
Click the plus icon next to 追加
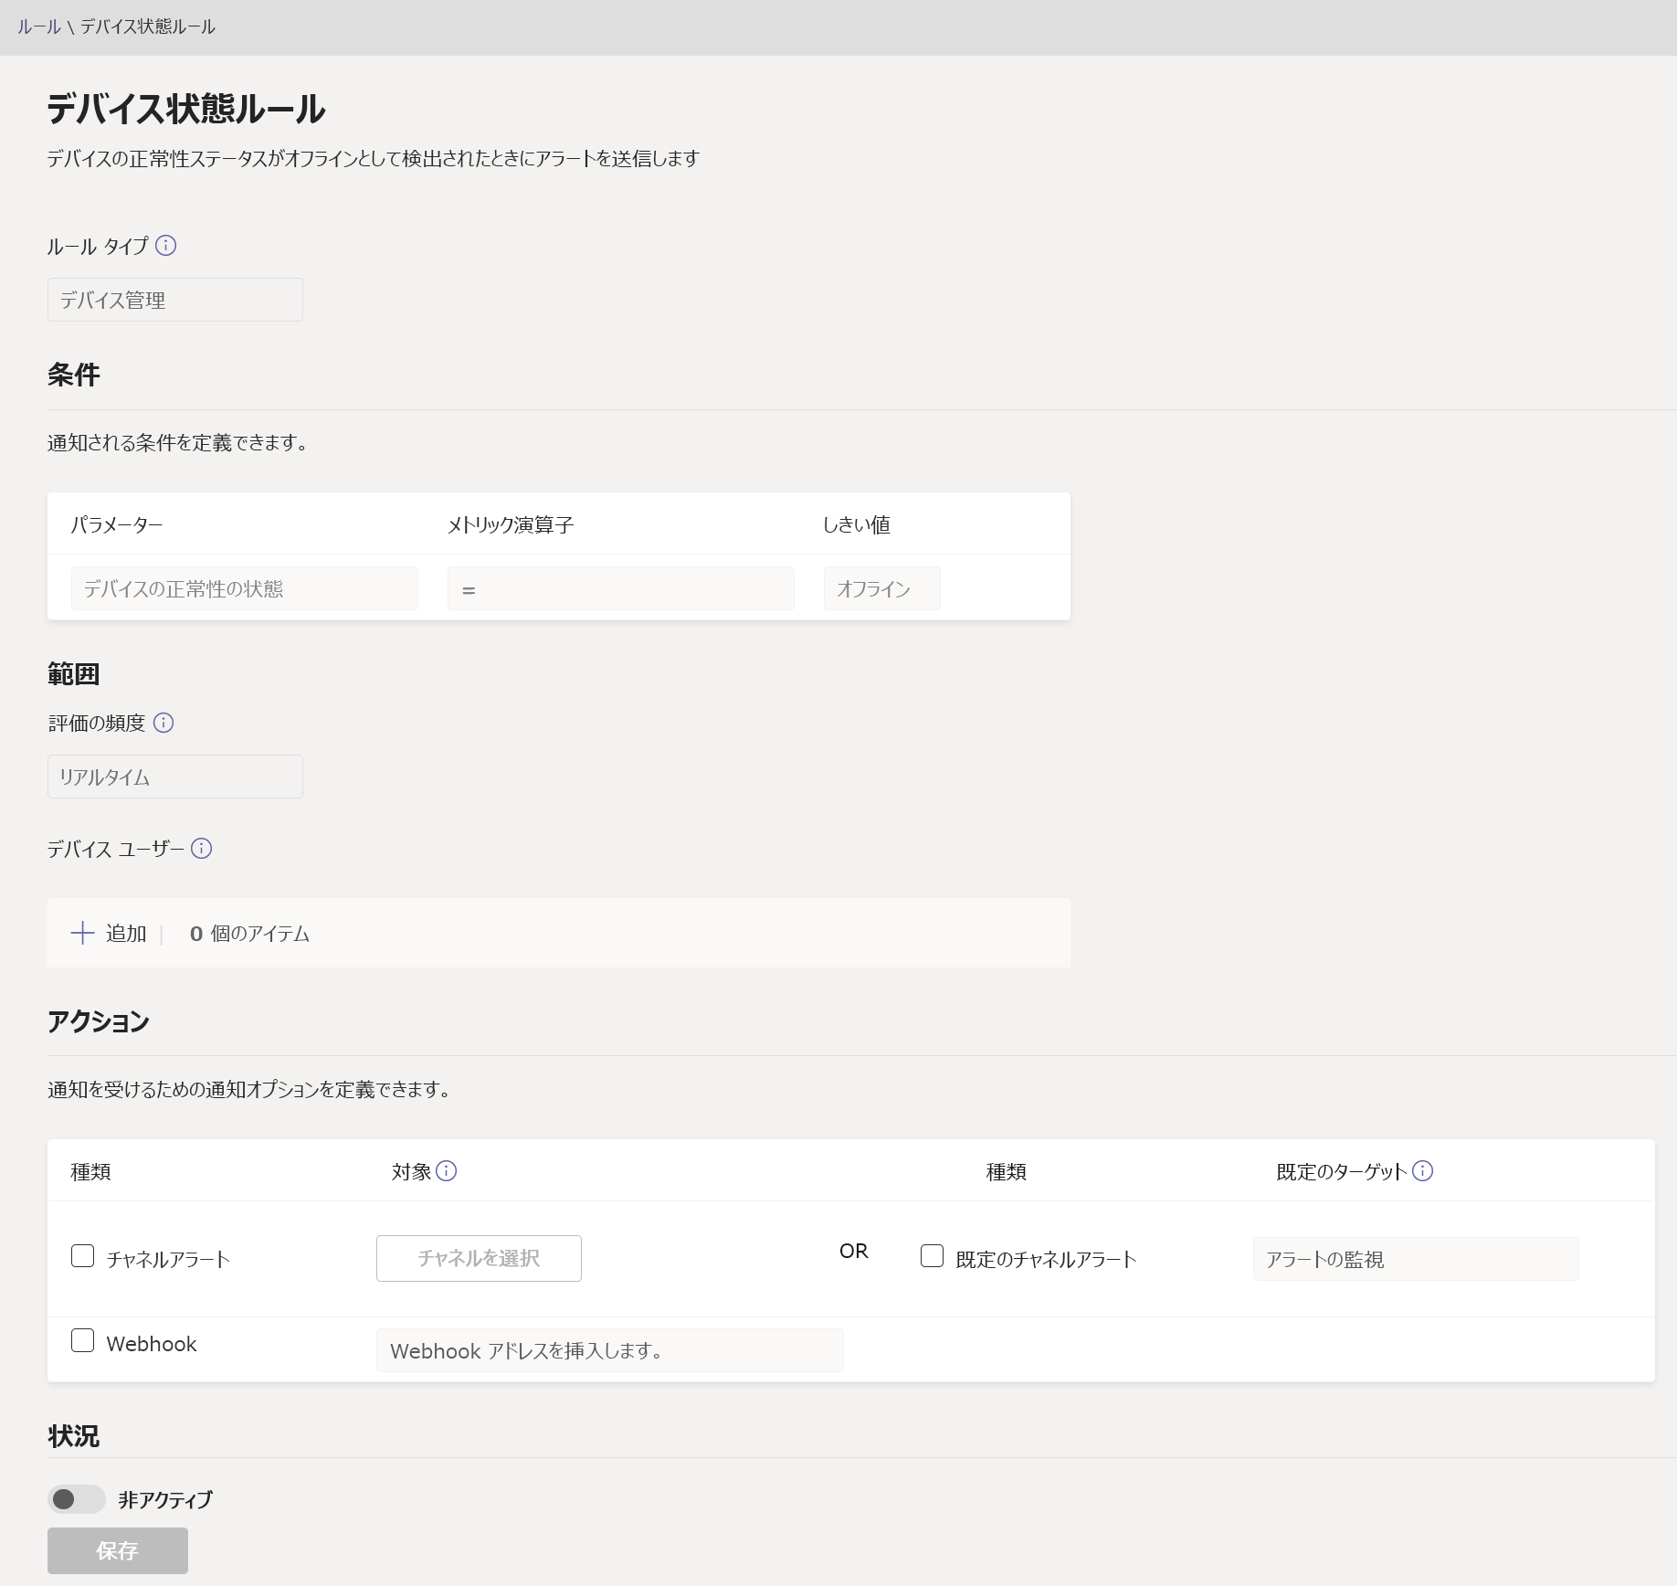click(x=82, y=933)
